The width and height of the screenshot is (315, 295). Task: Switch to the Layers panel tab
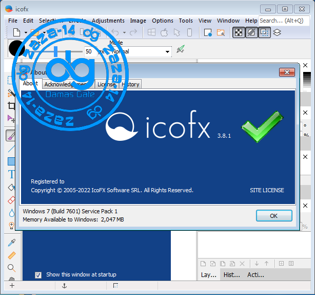point(209,275)
